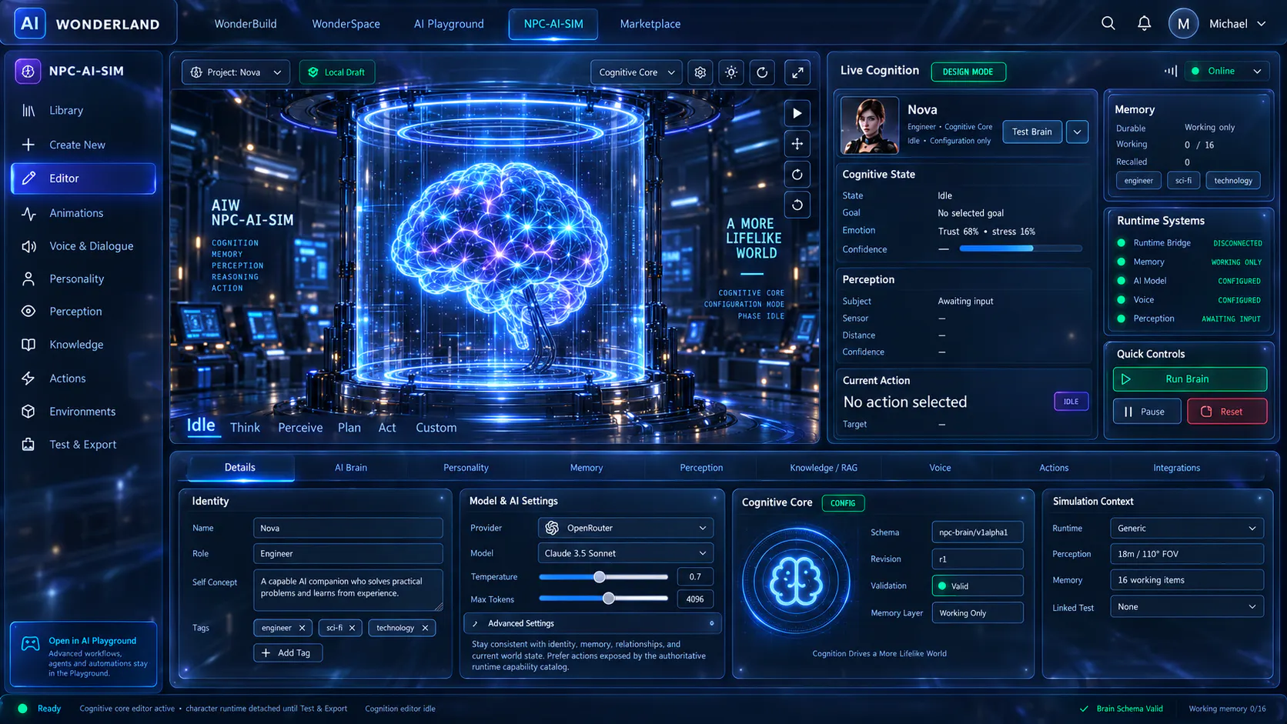The image size is (1287, 724).
Task: Select the move crosshair tool in viewport
Action: [x=797, y=144]
